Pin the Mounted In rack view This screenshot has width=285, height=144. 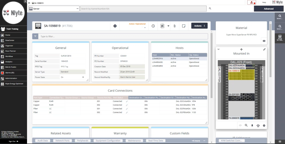point(252,126)
